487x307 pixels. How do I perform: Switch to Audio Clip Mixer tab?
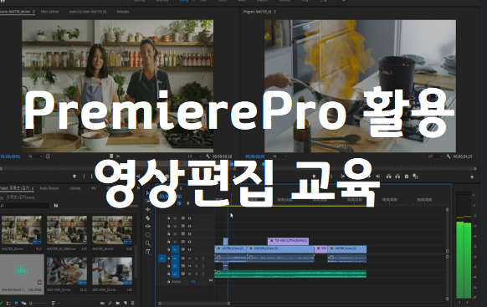[88, 12]
